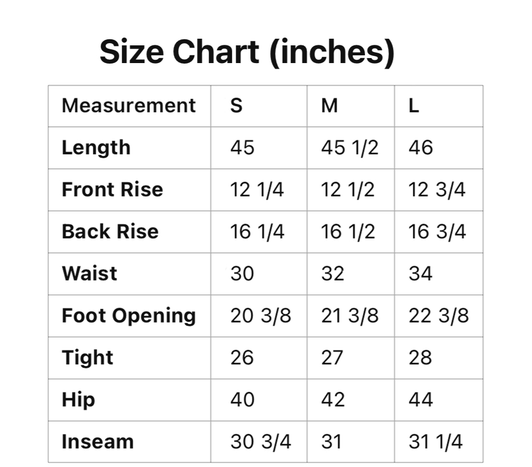Click the Front Rise row label
532x467 pixels.
pos(112,190)
